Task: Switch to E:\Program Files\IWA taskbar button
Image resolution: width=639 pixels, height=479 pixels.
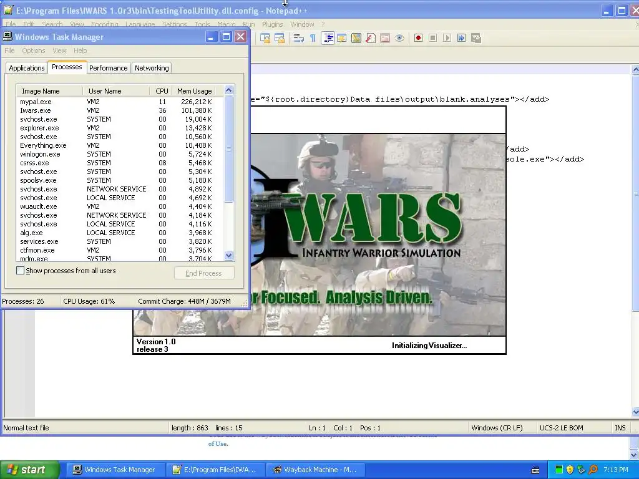Action: click(215, 470)
